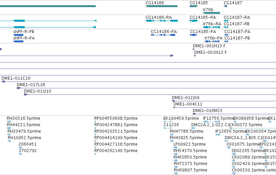Select the Ir76b gene label
The width and height of the screenshot is (276, 175).
[x=208, y=10]
